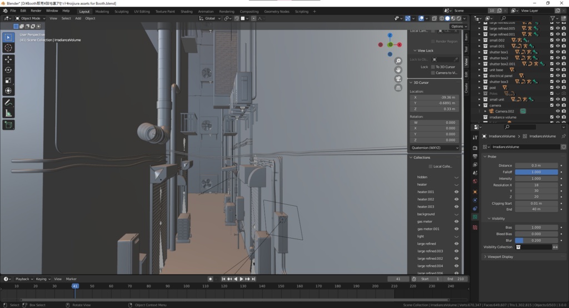Toggle visibility of large refined.003 collection
The height and width of the screenshot is (308, 569).
(457, 251)
